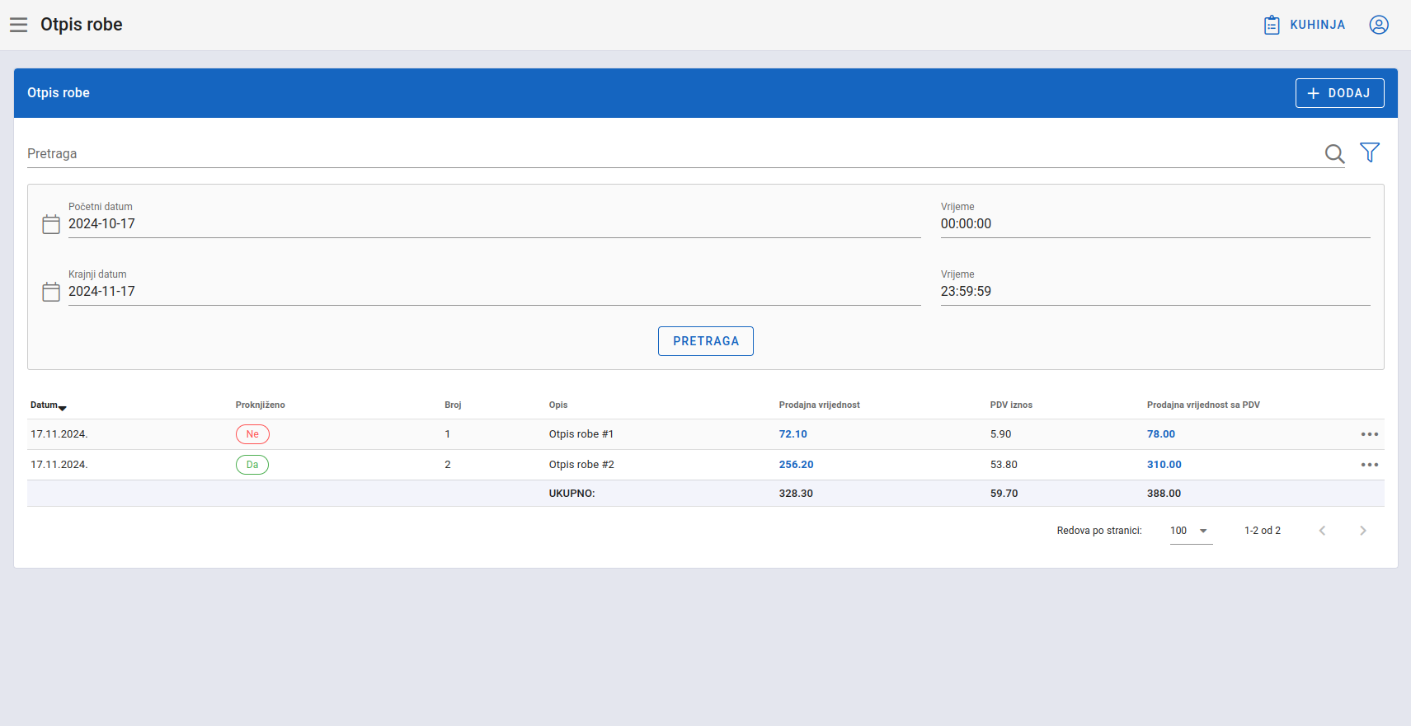Click PDV amount 5.90 cell
Image resolution: width=1411 pixels, height=726 pixels.
pos(1000,434)
